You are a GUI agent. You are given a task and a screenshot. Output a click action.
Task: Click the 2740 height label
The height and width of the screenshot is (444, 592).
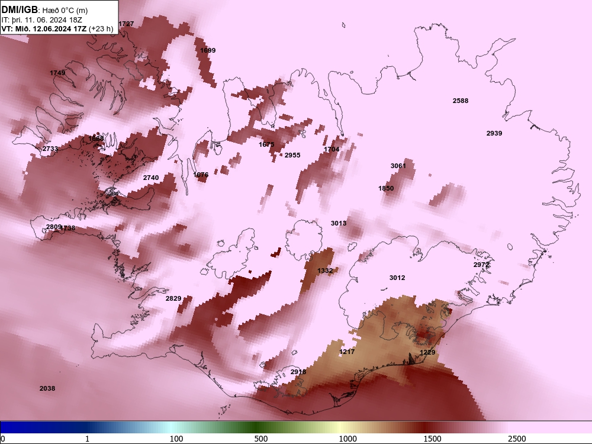coord(150,178)
